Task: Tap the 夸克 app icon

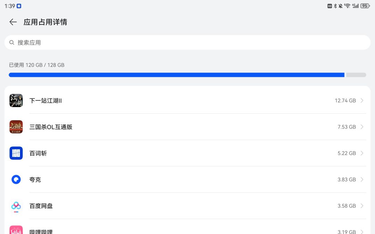Action: 16,179
